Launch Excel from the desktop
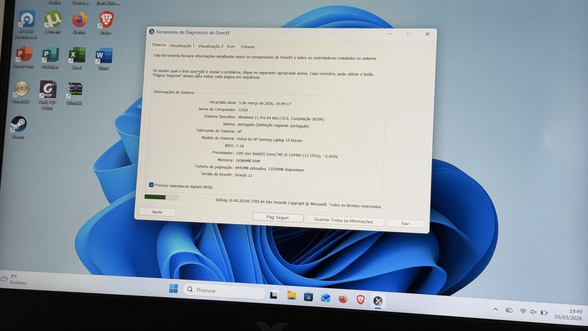 coord(77,58)
